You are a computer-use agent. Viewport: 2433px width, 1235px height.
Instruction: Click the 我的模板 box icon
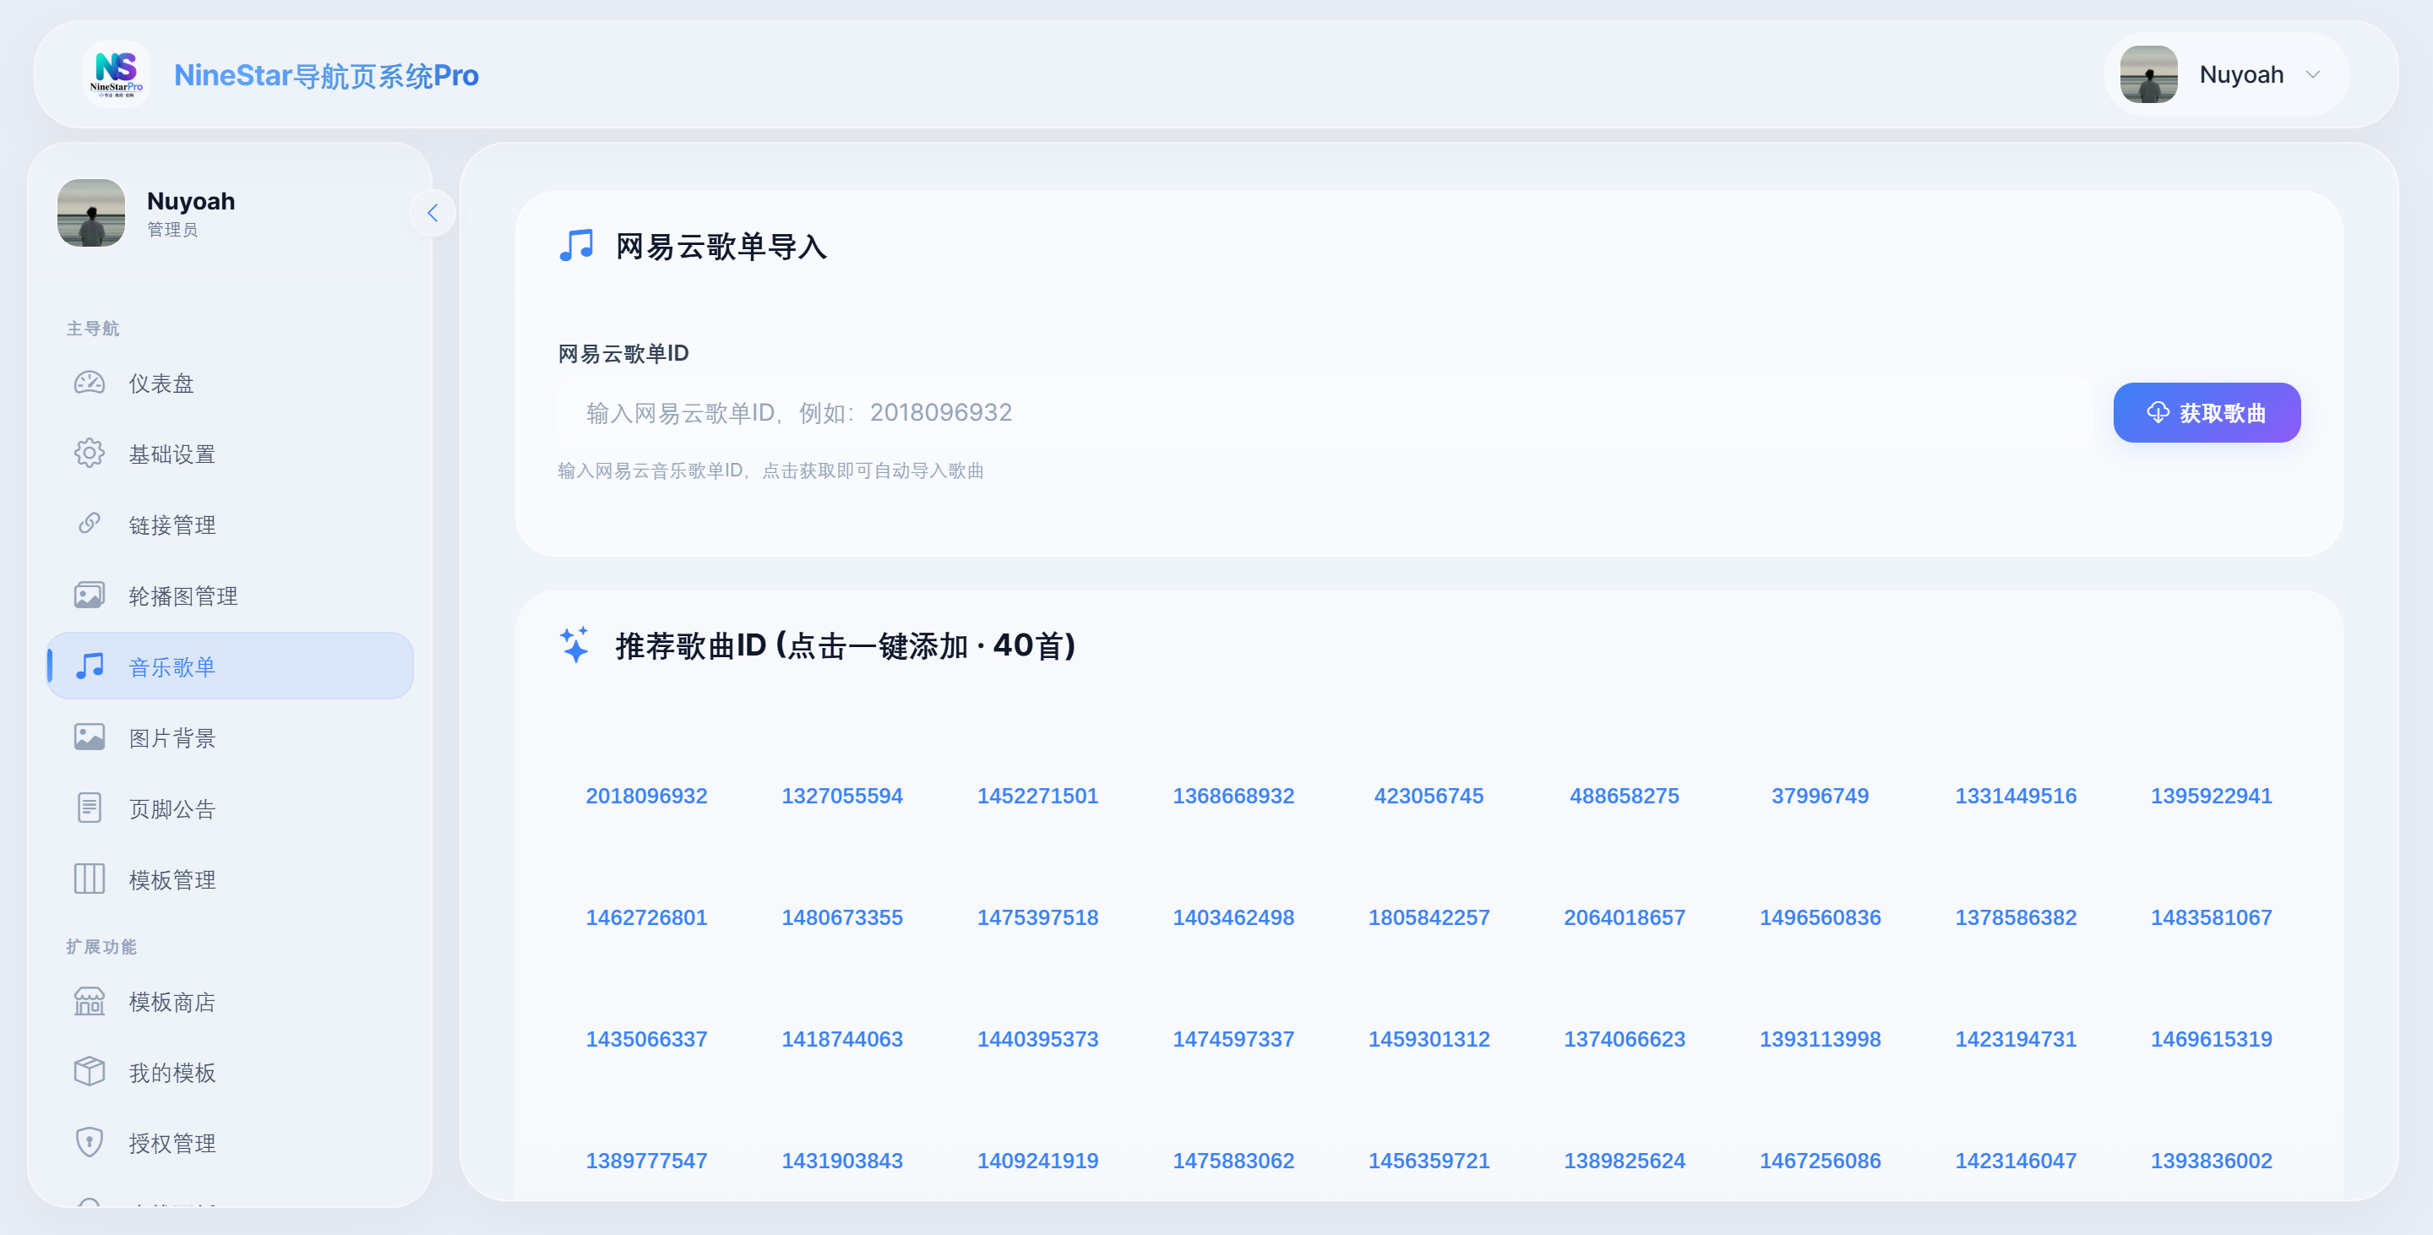click(90, 1072)
